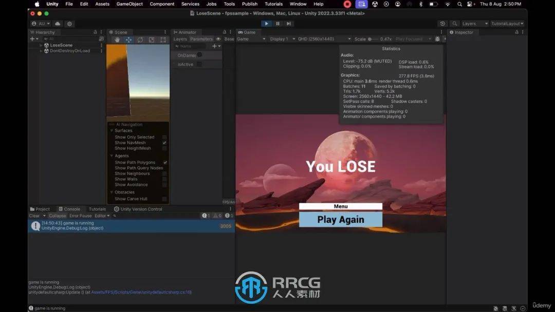The height and width of the screenshot is (312, 555).
Task: Open Console panel more options menu
Action: coord(230,209)
